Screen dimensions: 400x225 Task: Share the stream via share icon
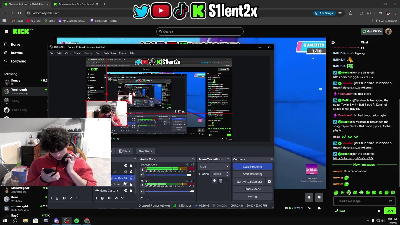click(309, 208)
